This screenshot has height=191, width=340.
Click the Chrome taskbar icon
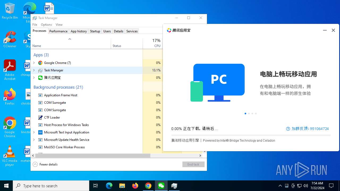coord(148,186)
